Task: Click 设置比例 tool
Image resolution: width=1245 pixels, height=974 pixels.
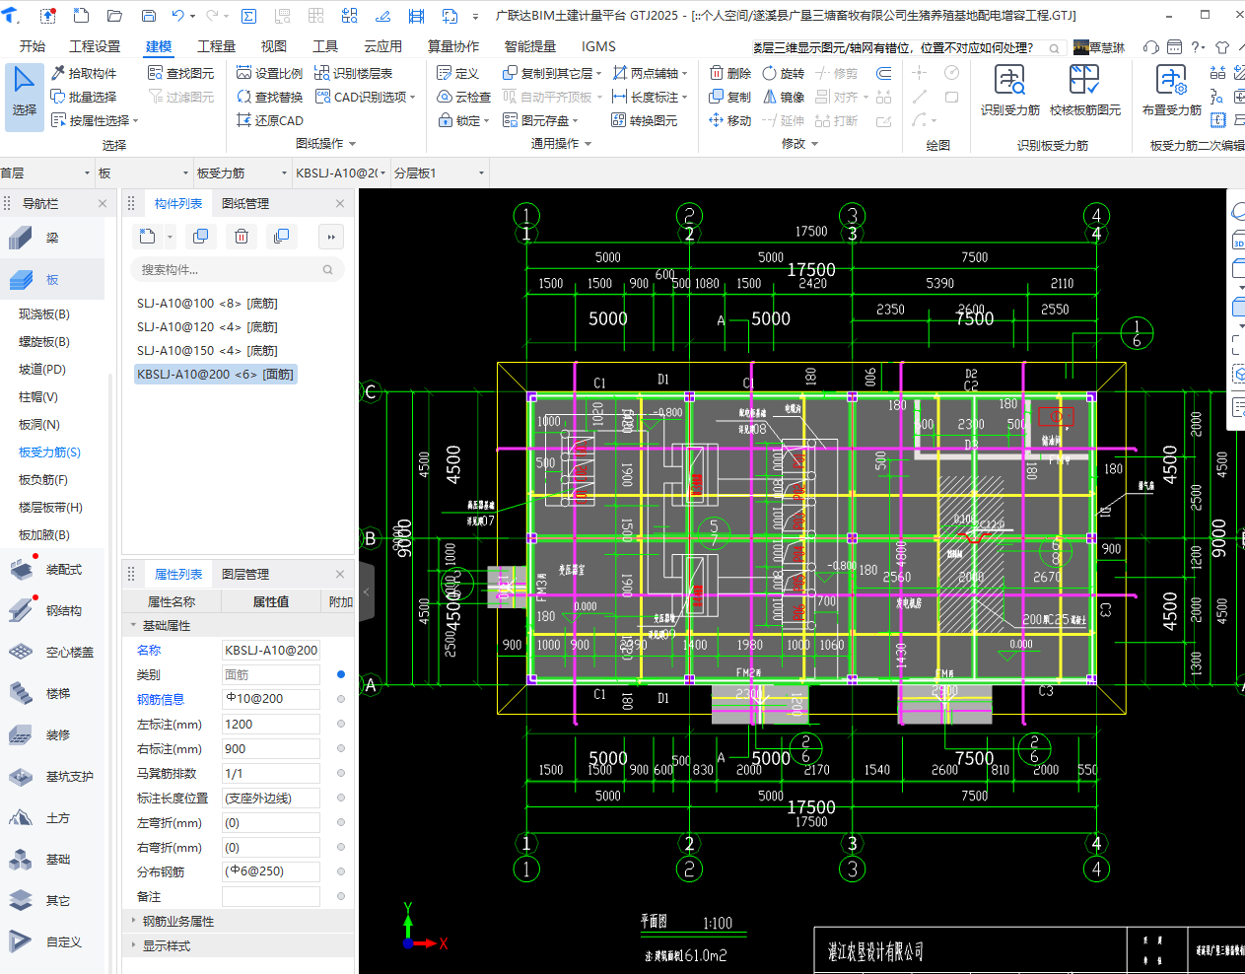Action: [x=269, y=73]
